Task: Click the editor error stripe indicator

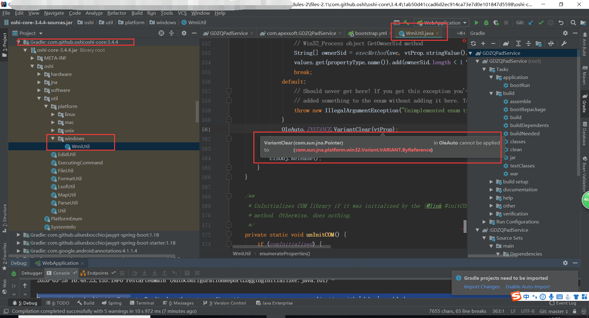Action: tap(464, 41)
